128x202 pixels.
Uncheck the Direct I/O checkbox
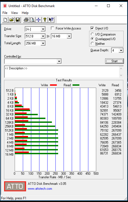coord(92,28)
